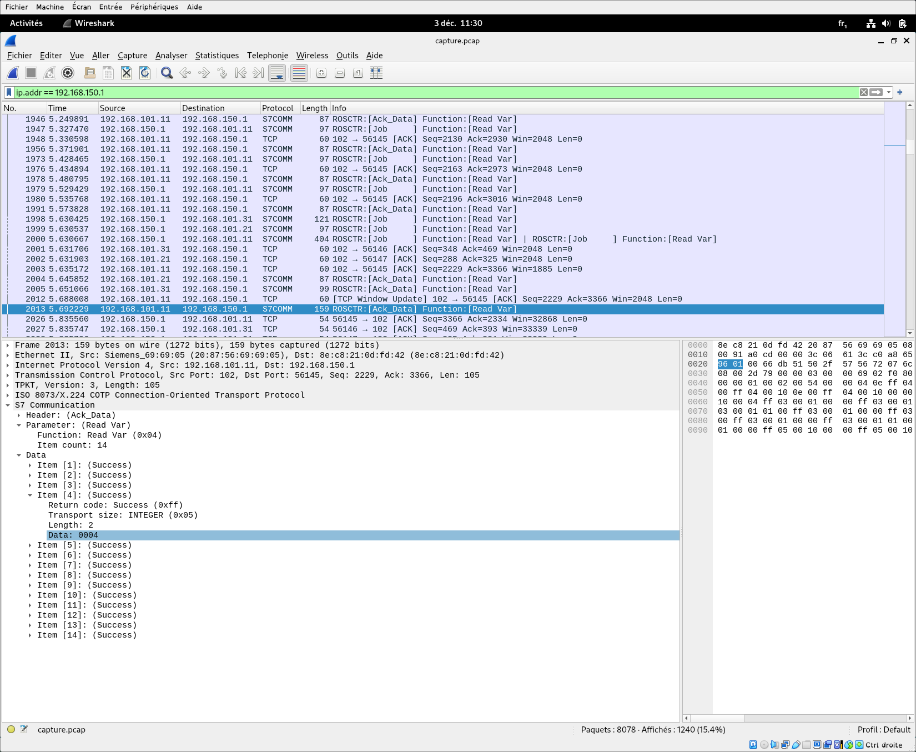This screenshot has height=752, width=916.
Task: Reset text to normal size icon
Action: (x=358, y=73)
